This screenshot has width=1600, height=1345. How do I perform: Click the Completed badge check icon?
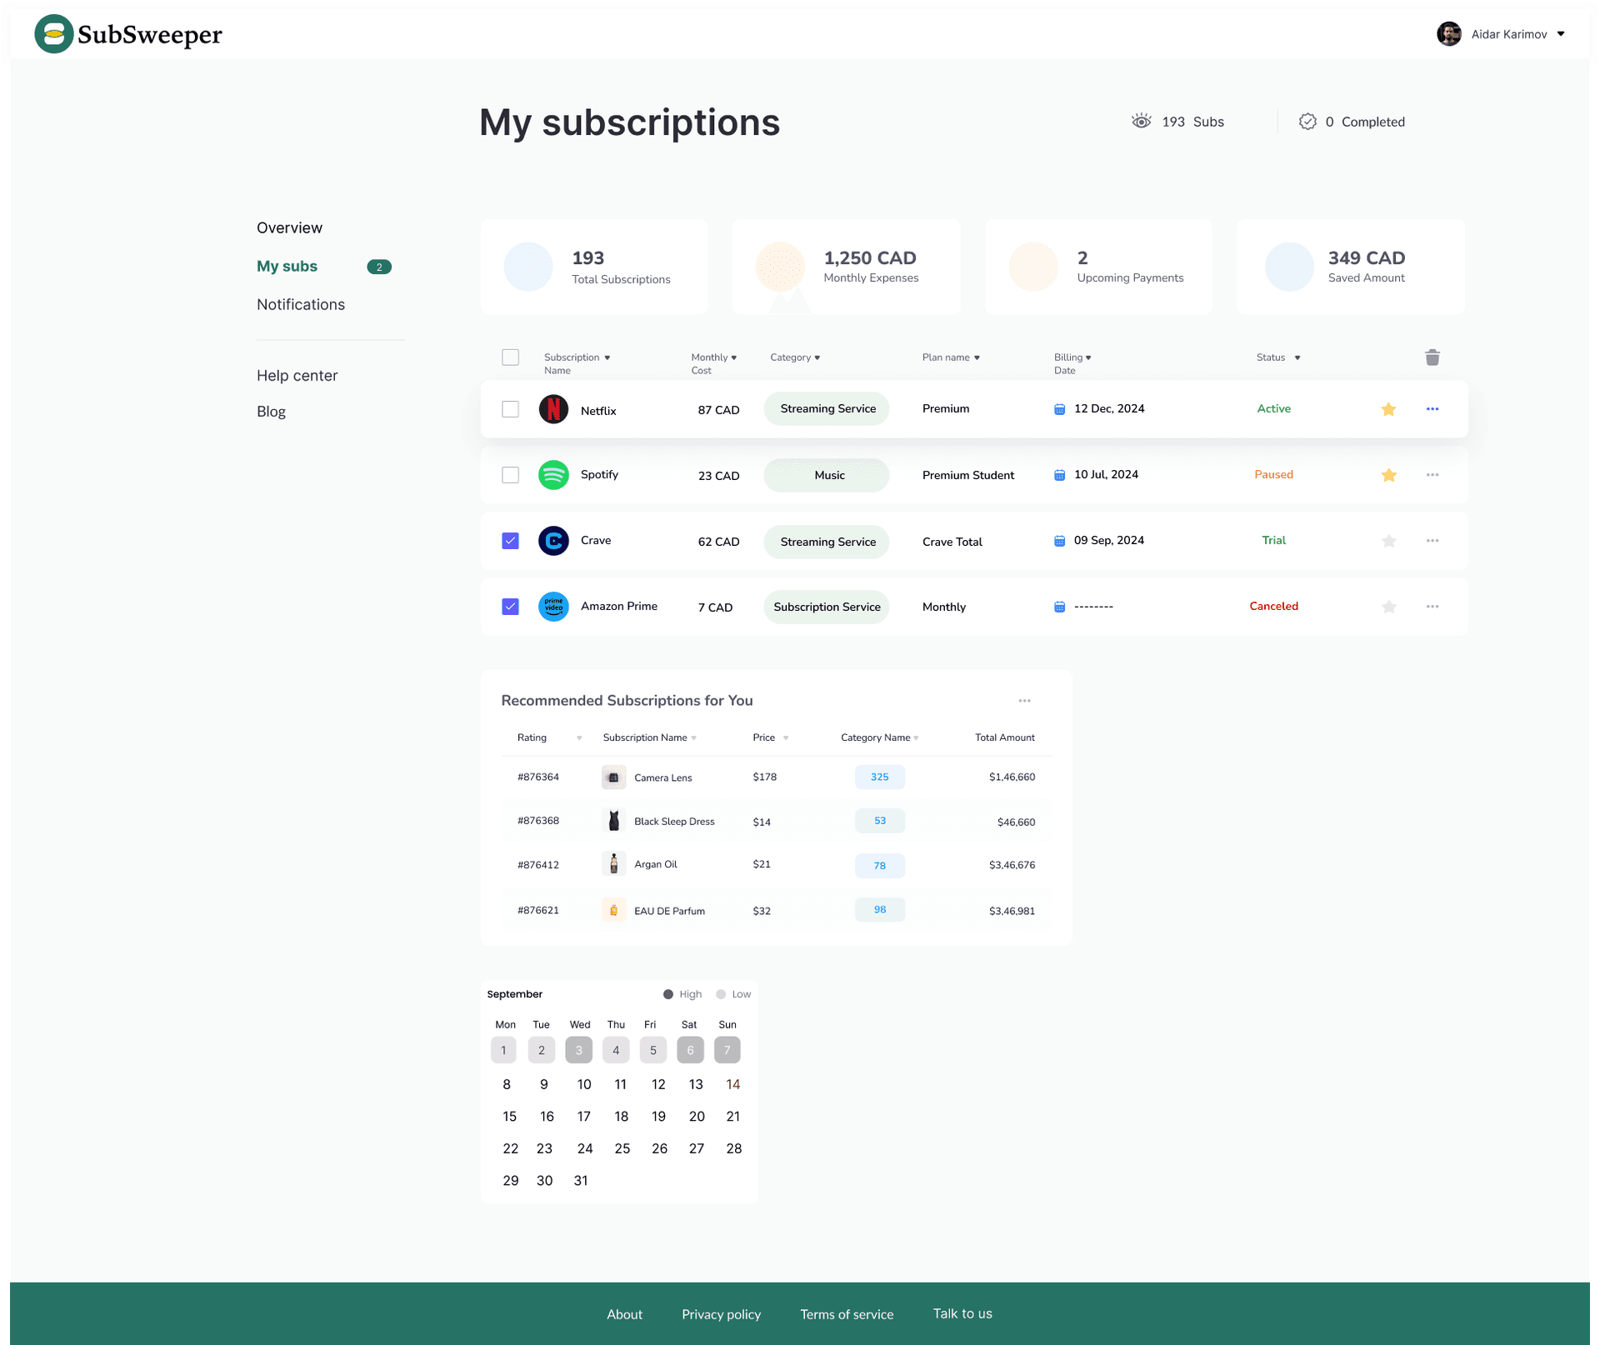[1307, 122]
